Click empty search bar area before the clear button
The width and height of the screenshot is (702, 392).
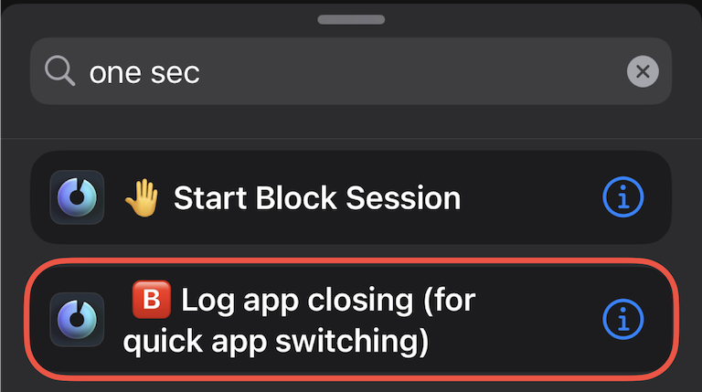tap(457, 71)
